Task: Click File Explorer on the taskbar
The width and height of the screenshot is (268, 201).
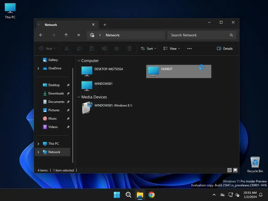Action: (x=140, y=195)
